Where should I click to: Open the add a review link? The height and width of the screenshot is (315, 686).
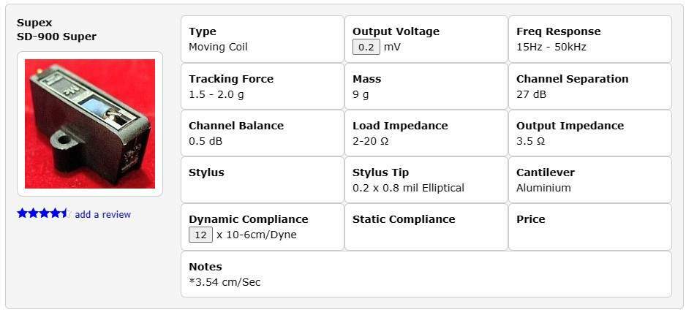tap(103, 214)
